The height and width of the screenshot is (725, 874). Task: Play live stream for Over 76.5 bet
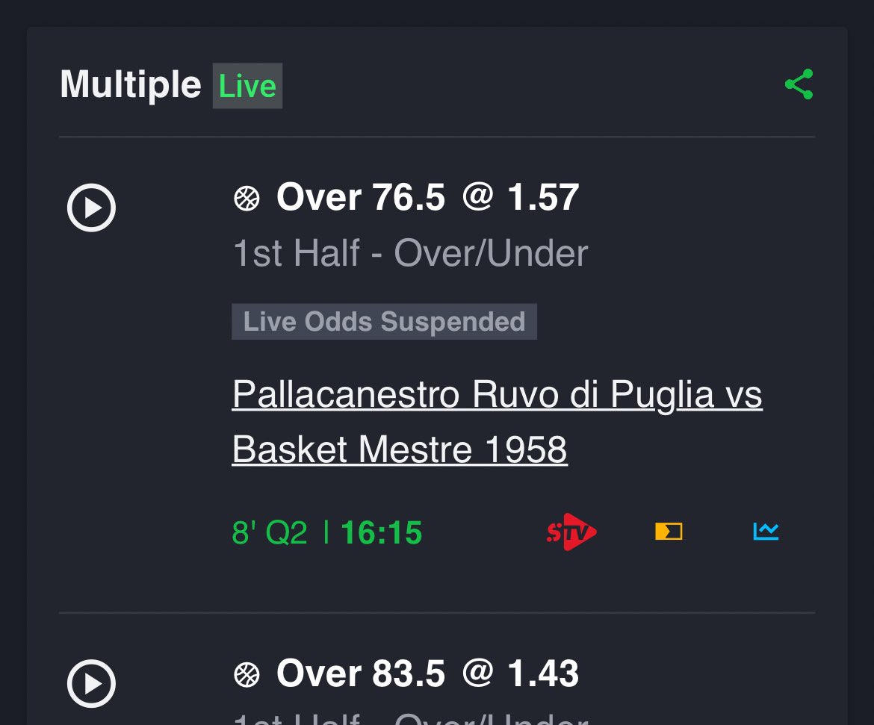[91, 208]
